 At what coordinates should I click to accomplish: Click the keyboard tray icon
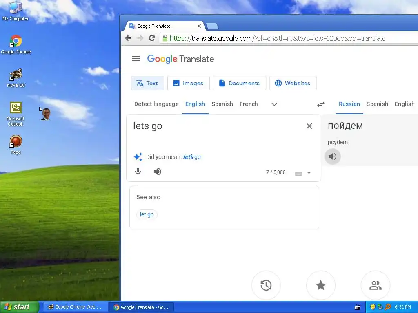pyautogui.click(x=358, y=307)
